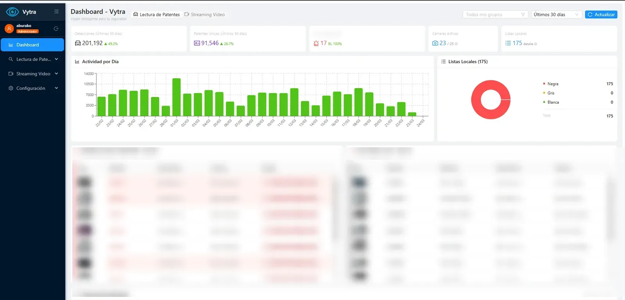Image resolution: width=625 pixels, height=300 pixels.
Task: Click the list icon beside 175
Action: tap(508, 43)
